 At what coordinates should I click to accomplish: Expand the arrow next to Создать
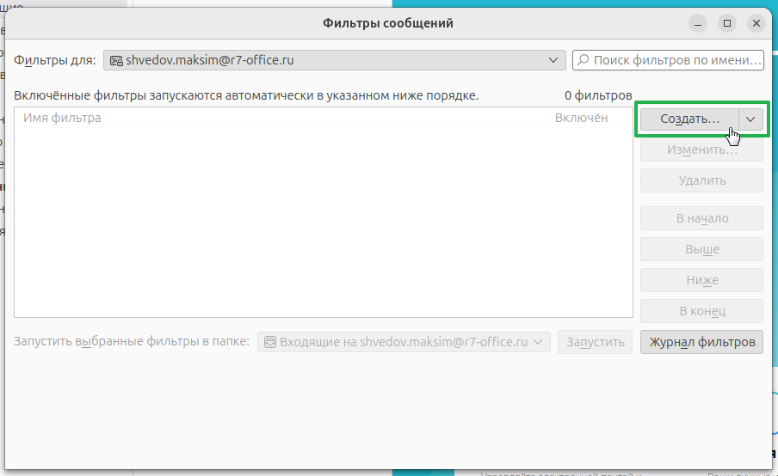[x=750, y=119]
